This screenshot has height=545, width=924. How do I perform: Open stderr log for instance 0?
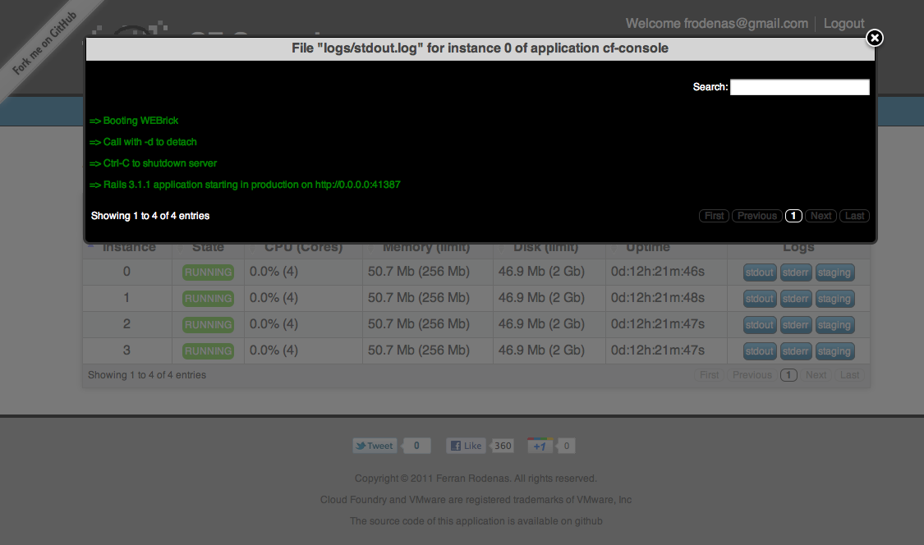796,272
